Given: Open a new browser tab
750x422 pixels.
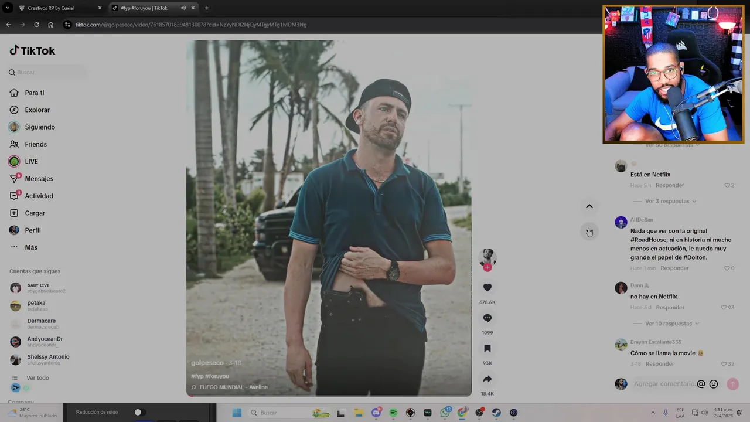Looking at the screenshot, I should [x=207, y=8].
